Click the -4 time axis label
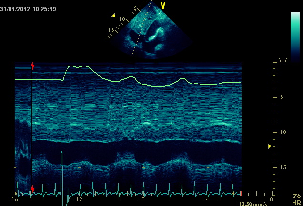Viewport: 303px width, 206px height. [206, 199]
